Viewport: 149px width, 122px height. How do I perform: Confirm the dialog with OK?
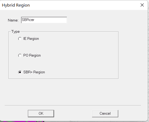tap(41, 113)
